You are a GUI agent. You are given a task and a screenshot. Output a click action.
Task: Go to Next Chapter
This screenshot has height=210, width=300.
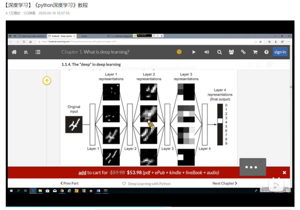click(x=225, y=183)
